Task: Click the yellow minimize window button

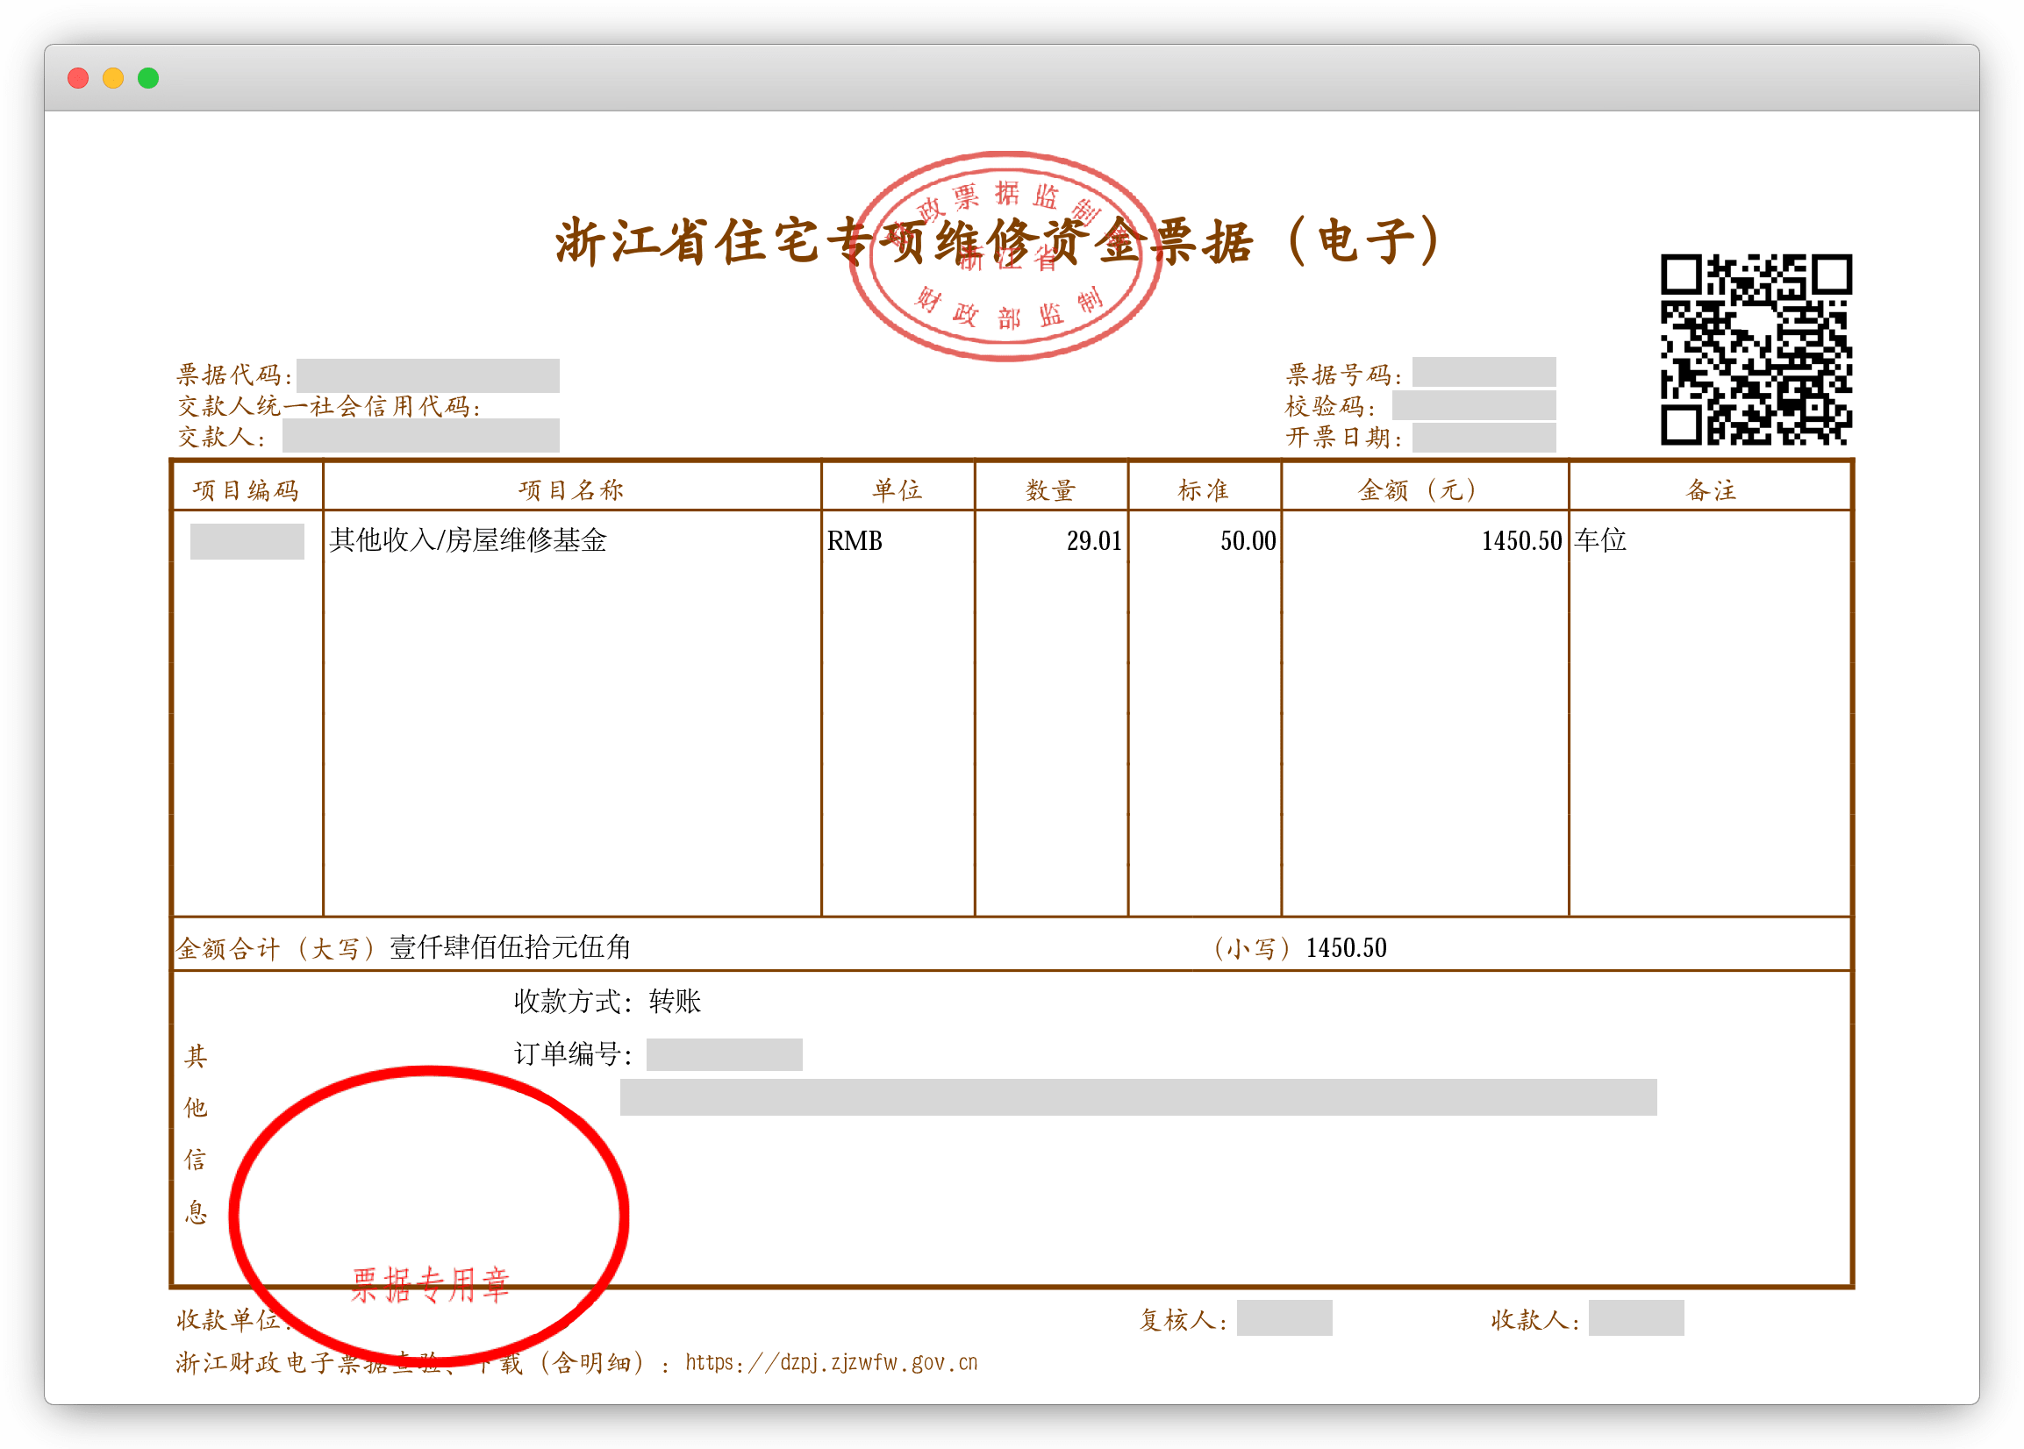Action: tap(113, 79)
